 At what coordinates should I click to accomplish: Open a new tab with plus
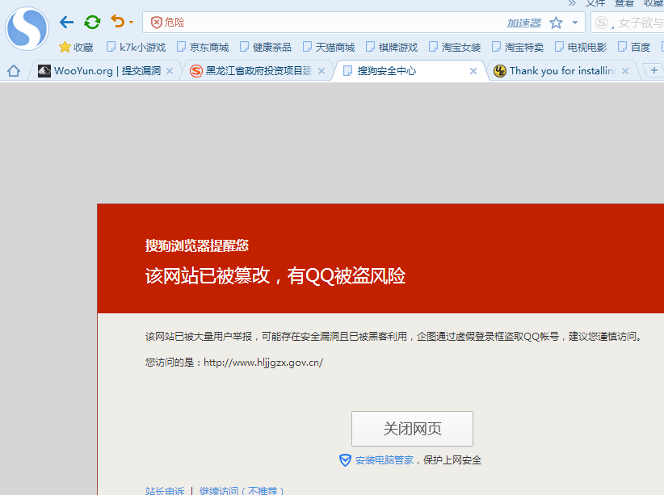(x=654, y=70)
